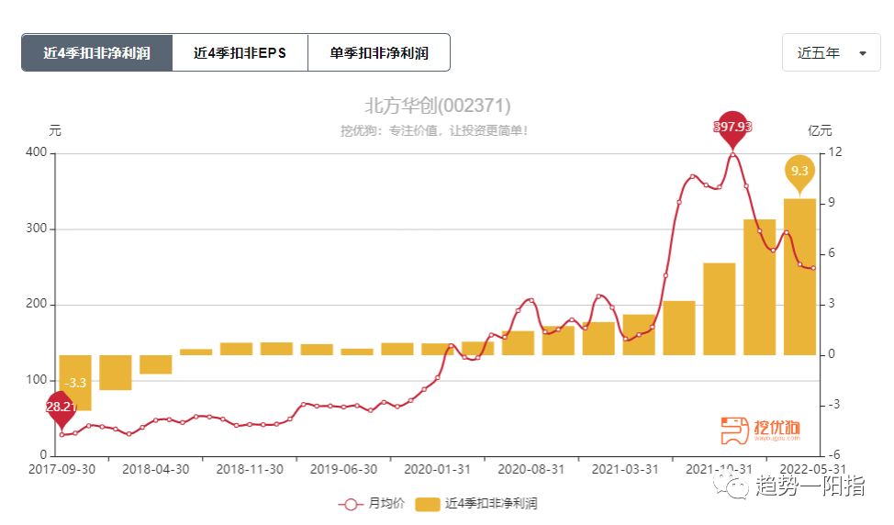Click the chart title 北方华创(002371)
The height and width of the screenshot is (525, 894).
coord(437,106)
